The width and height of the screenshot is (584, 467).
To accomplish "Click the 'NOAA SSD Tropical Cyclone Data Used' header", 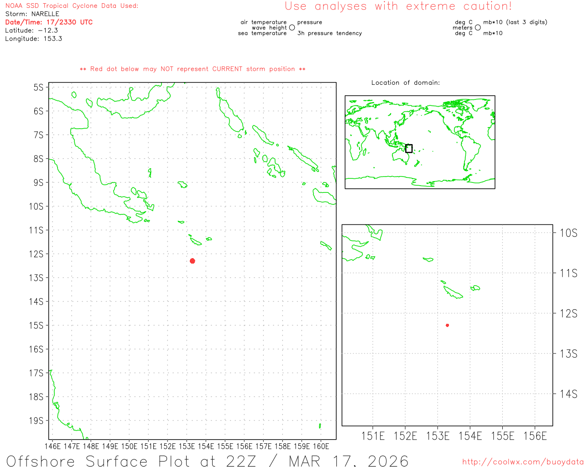I will coord(72,6).
